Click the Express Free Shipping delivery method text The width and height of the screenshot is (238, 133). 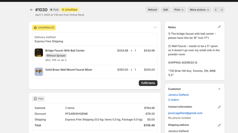[49, 41]
